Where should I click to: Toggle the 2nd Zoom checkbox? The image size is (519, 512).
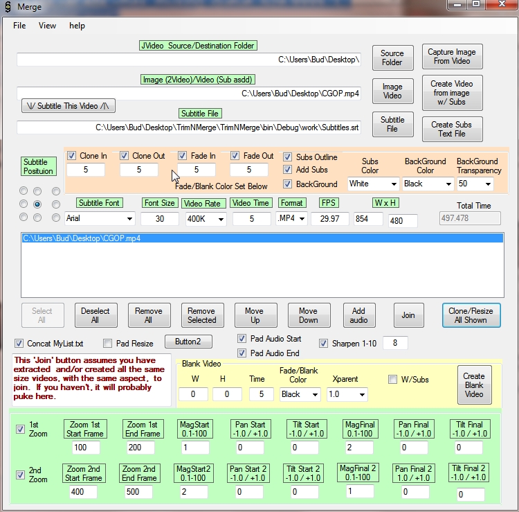click(x=20, y=475)
